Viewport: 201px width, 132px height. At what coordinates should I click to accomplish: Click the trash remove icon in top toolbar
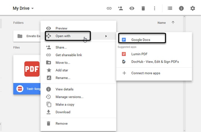point(143,8)
